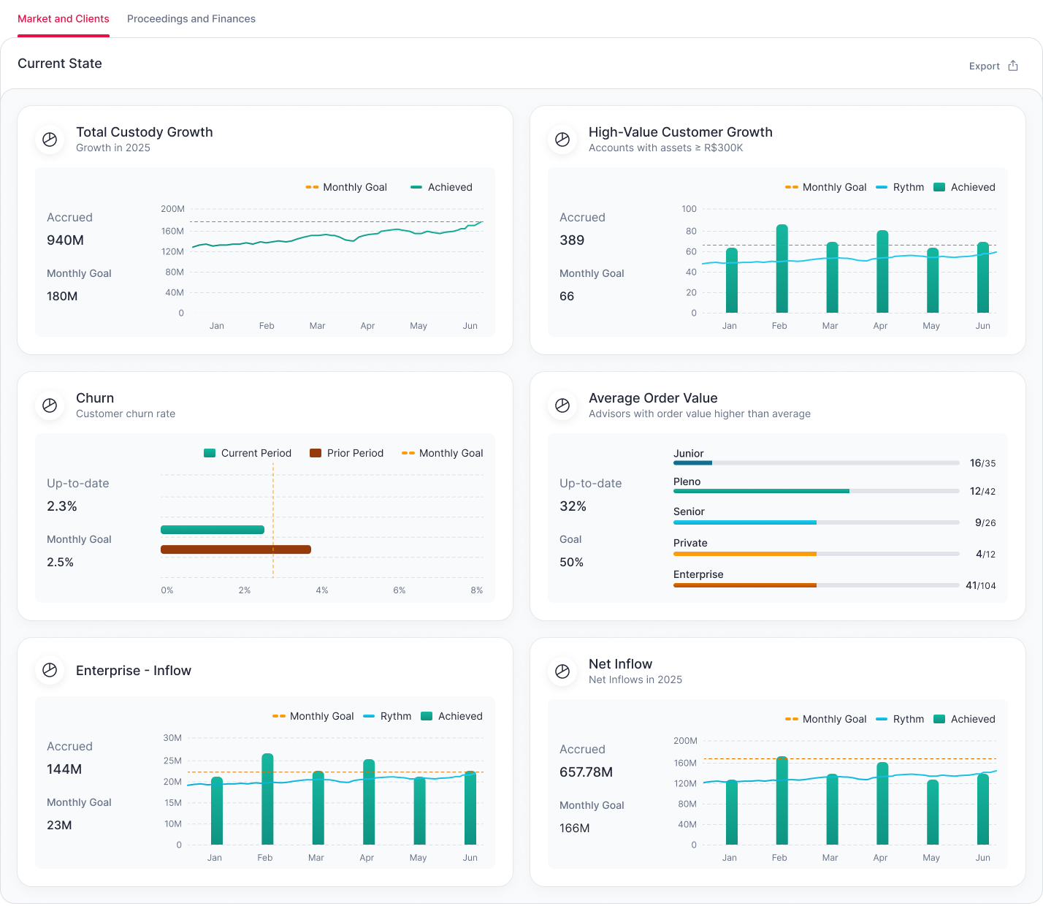1043x906 pixels.
Task: Click the Apr bar in Net Inflow chart
Action: click(x=882, y=804)
